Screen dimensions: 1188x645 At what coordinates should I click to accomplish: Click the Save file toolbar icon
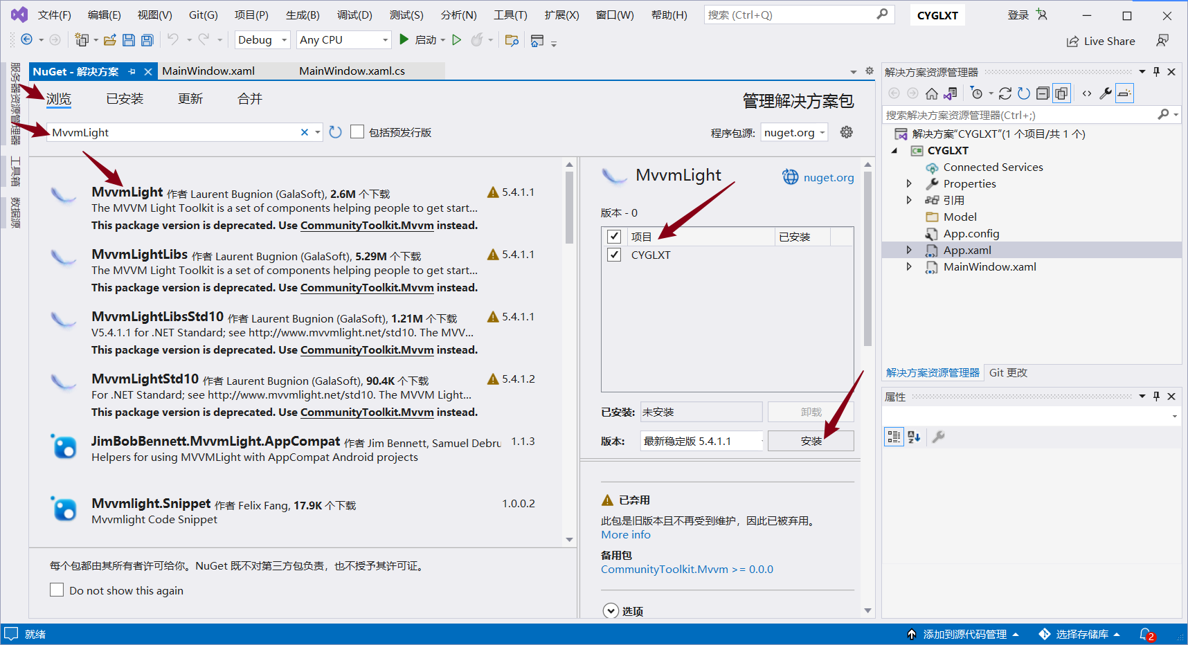(x=129, y=40)
